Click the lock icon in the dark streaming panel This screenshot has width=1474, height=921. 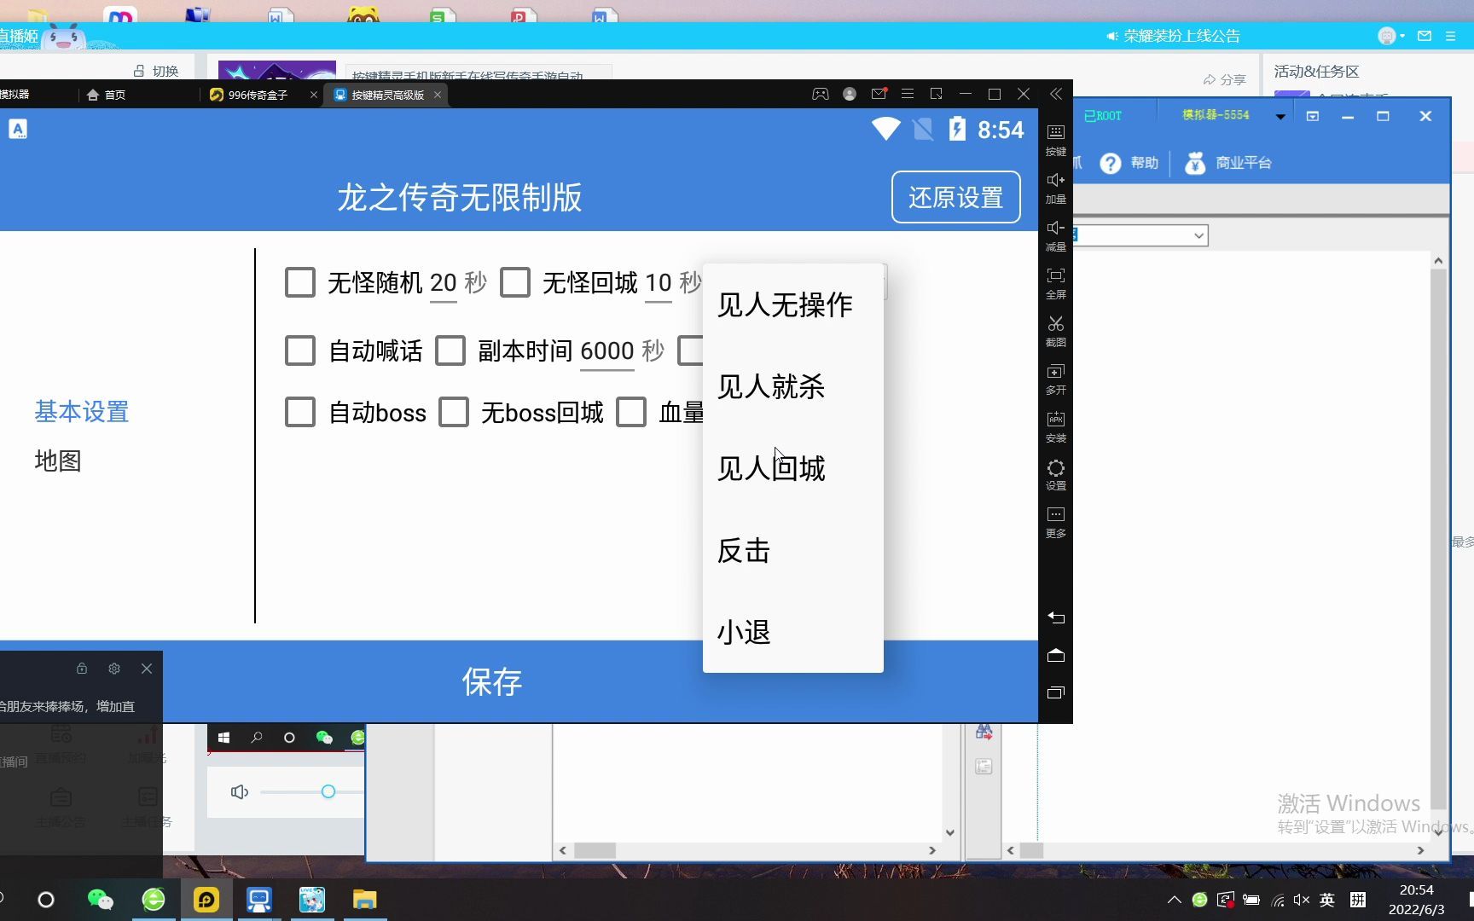(x=82, y=669)
